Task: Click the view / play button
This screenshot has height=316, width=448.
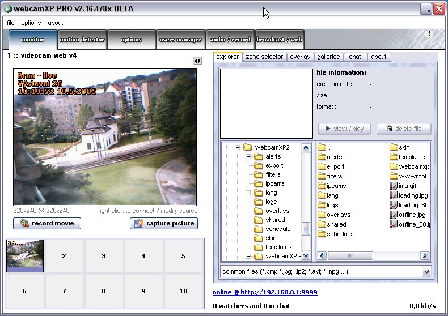Action: 344,129
